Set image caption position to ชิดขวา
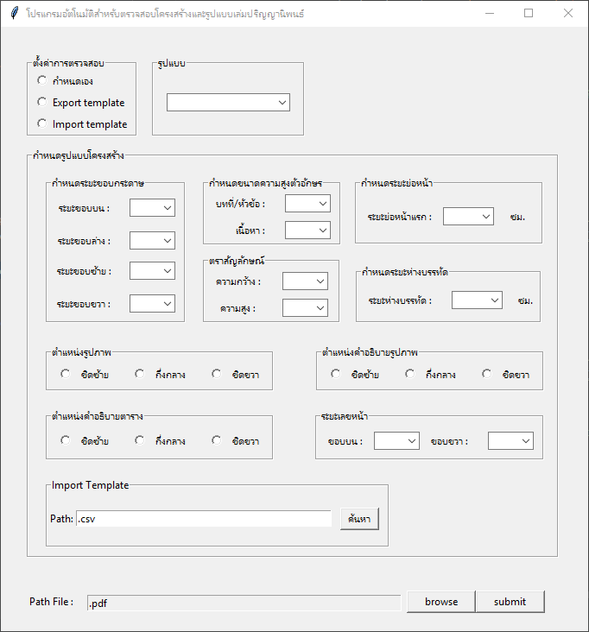This screenshot has height=632, width=589. click(x=486, y=374)
